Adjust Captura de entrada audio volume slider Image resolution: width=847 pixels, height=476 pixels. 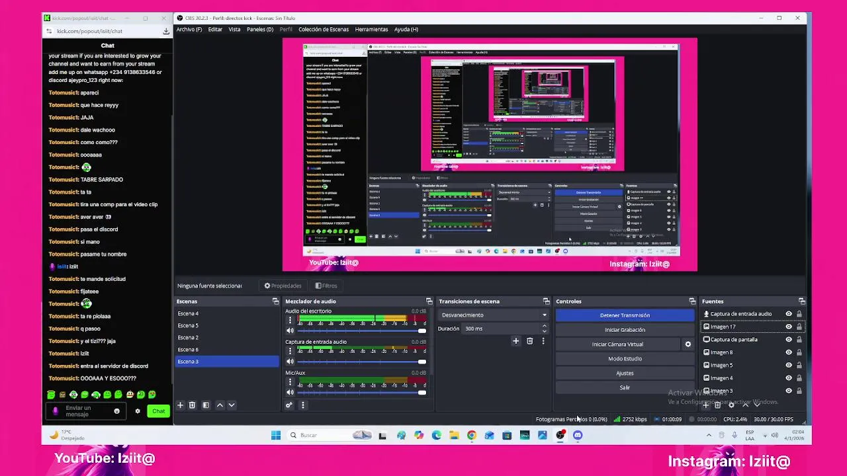pos(361,362)
